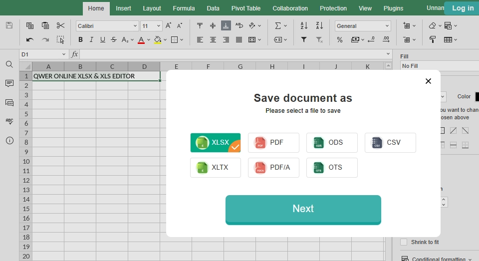The image size is (479, 261).
Task: Clear filter icon
Action: coord(319,40)
